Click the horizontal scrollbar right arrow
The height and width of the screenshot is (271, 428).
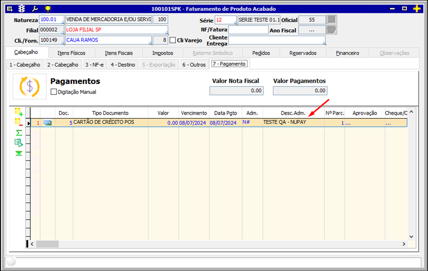coord(404,244)
